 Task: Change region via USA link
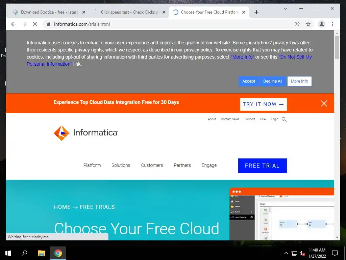tap(263, 119)
